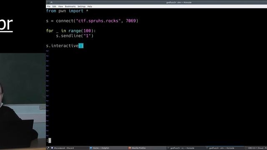The image size is (267, 150).
Task: Open the View menu
Action: click(x=60, y=7)
